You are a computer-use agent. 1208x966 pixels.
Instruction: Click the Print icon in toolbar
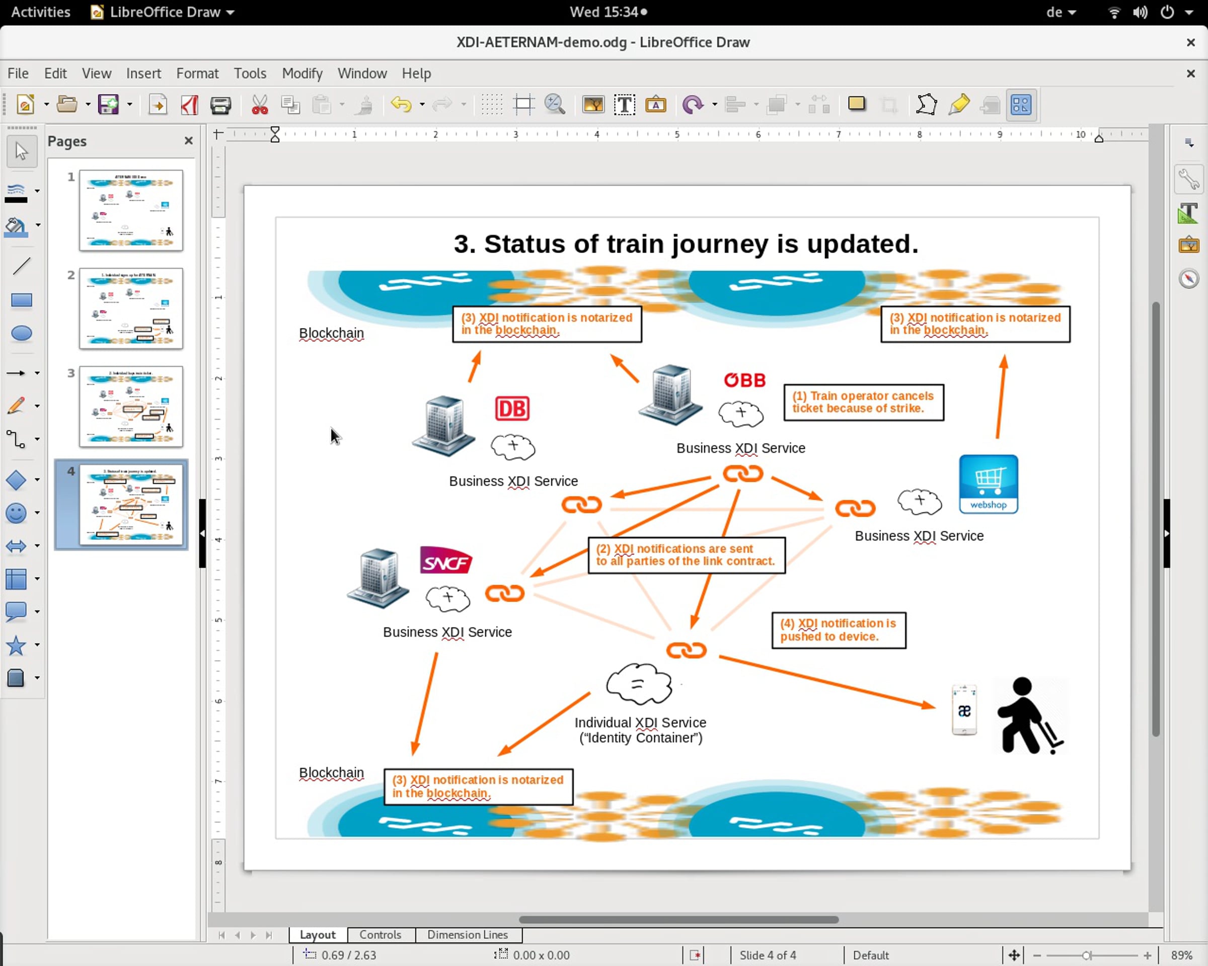tap(221, 105)
